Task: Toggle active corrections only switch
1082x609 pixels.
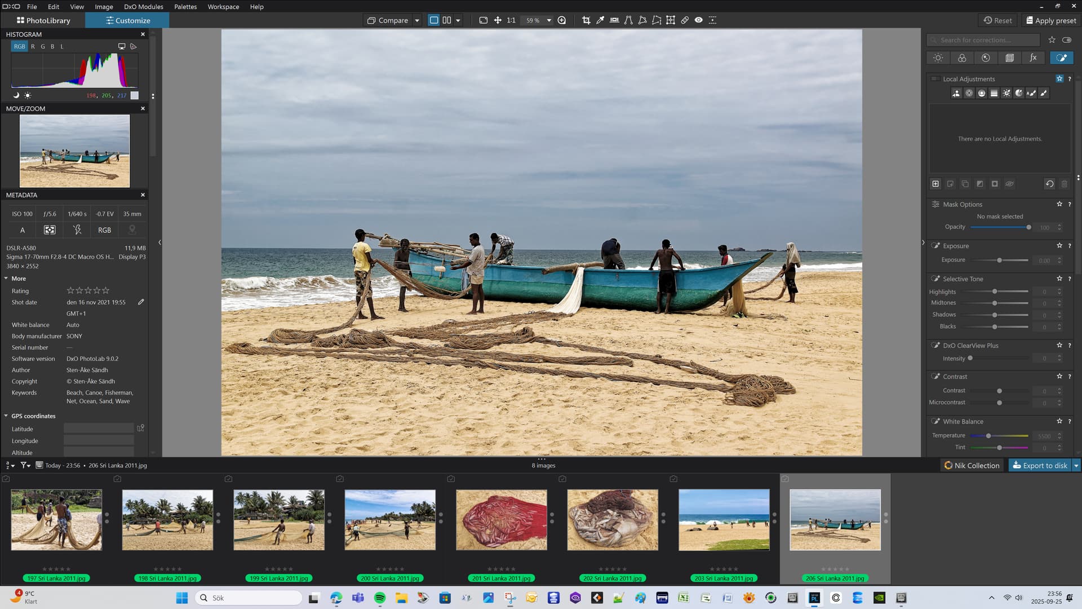Action: click(1067, 40)
